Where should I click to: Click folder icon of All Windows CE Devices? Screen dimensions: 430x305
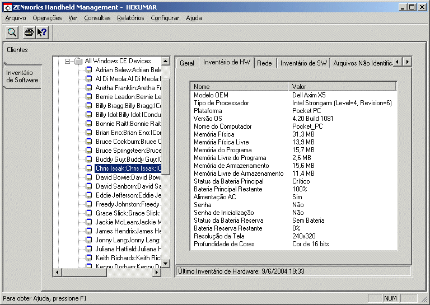[78, 61]
